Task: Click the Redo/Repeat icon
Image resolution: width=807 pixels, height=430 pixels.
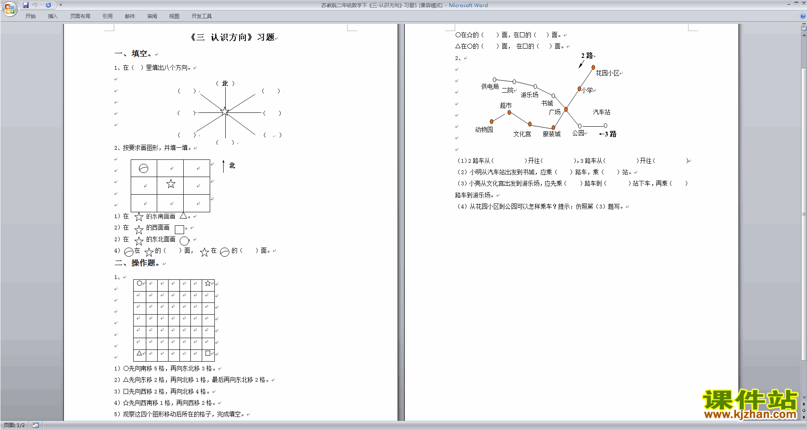Action: coord(48,5)
